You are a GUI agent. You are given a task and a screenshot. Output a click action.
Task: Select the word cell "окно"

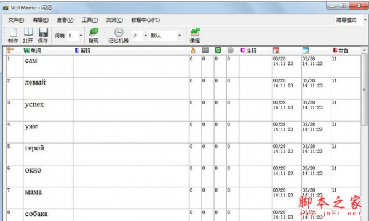click(x=48, y=176)
